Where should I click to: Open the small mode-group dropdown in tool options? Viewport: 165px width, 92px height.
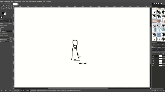10,21
